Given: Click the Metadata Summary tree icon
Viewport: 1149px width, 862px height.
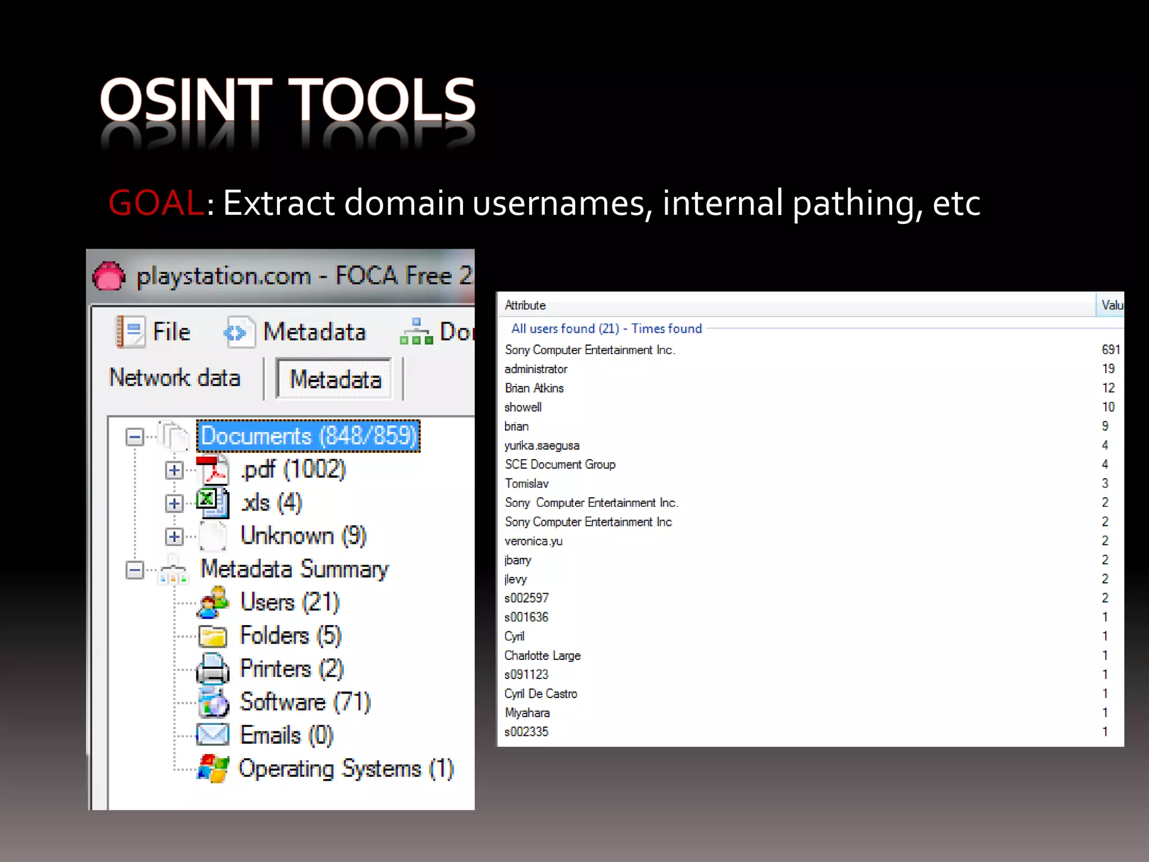Looking at the screenshot, I should [173, 570].
